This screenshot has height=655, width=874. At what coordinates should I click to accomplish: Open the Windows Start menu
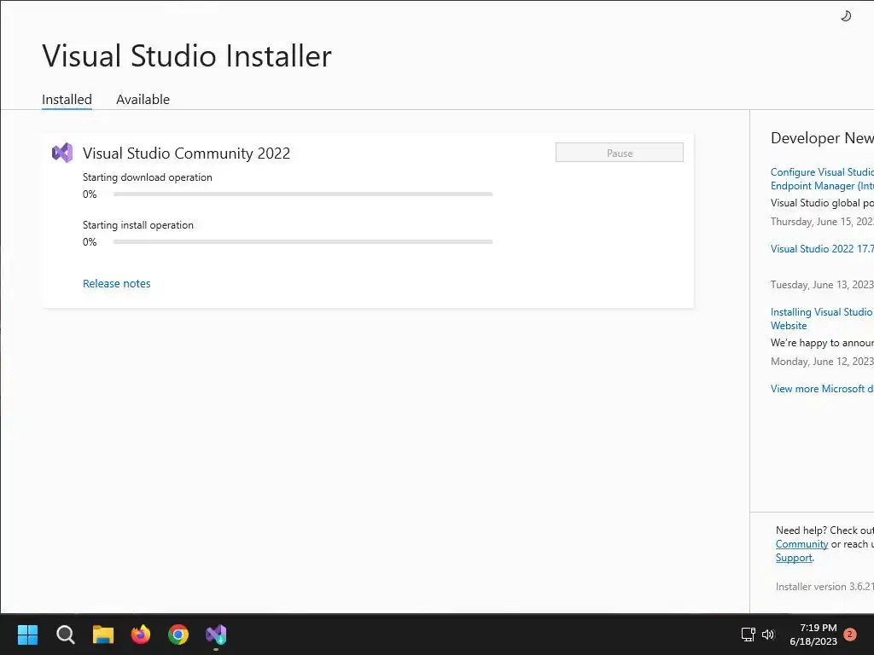tap(27, 635)
